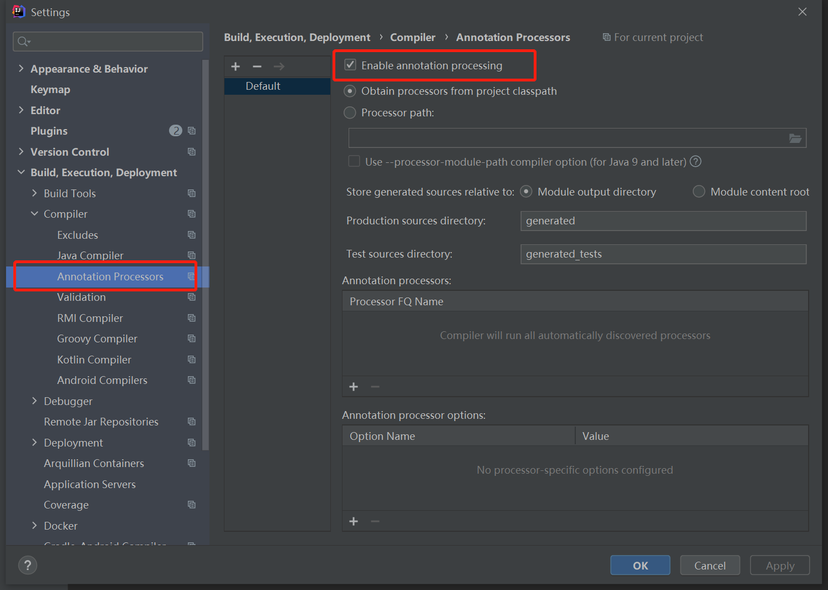Image resolution: width=828 pixels, height=590 pixels.
Task: Click the plugins update count badge showing 2
Action: pos(175,131)
